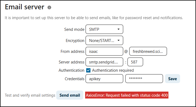Click the Send mode label
Image resolution: width=196 pixels, height=107 pixels.
[x=74, y=29]
